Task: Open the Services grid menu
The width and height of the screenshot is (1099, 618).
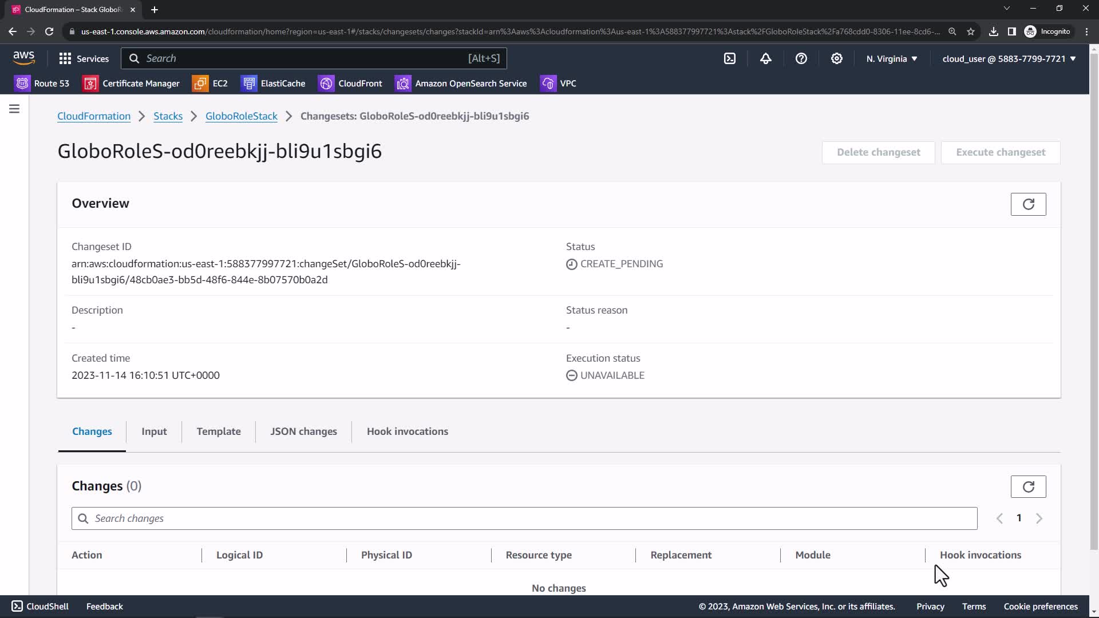Action: (x=84, y=58)
